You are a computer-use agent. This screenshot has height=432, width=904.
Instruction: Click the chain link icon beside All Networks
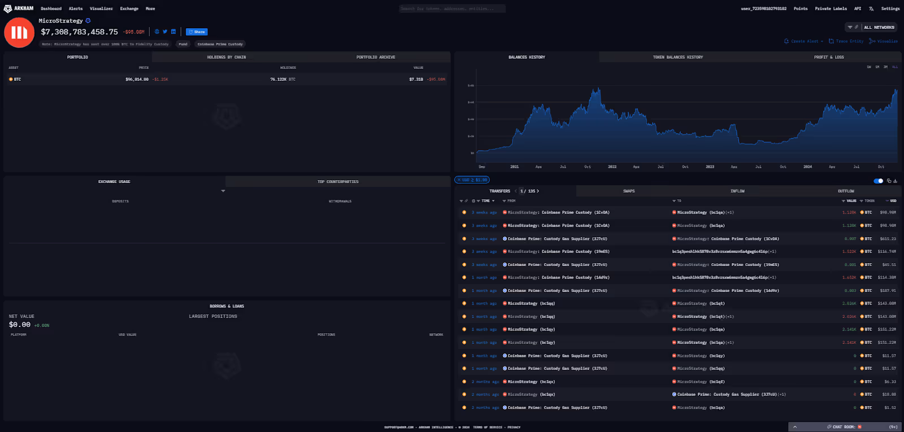coord(857,27)
